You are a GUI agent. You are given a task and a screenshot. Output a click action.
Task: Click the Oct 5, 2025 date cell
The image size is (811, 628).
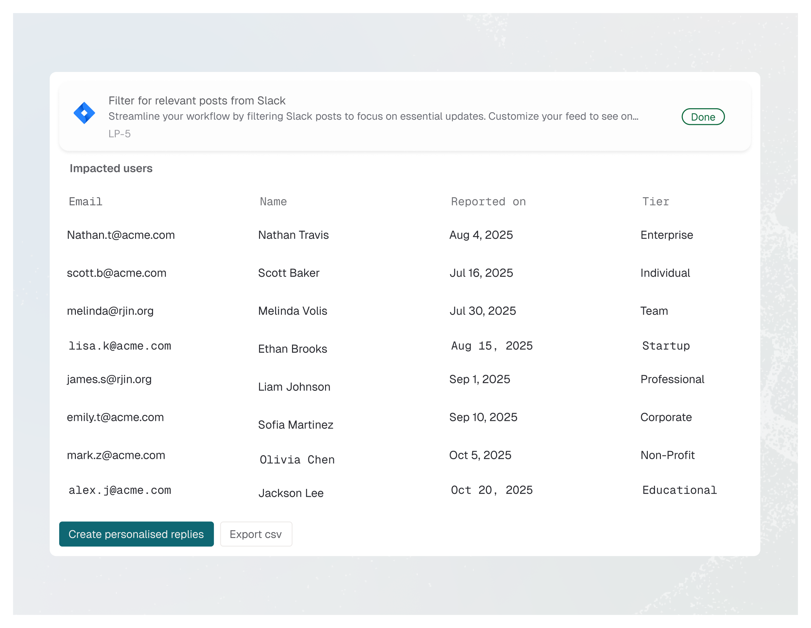point(480,455)
